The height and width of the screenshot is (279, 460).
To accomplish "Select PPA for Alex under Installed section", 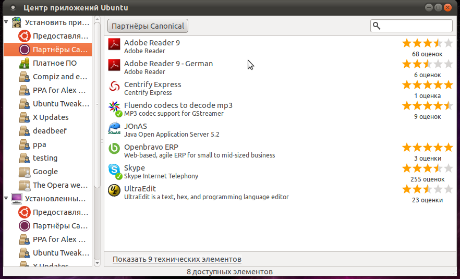I will coord(47,239).
